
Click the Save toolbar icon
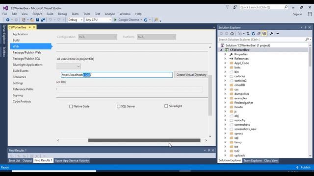coord(37,20)
